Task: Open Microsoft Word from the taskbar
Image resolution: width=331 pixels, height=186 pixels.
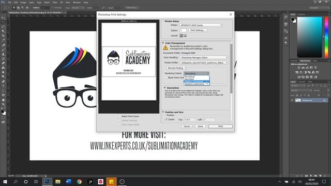Action: coord(68,181)
